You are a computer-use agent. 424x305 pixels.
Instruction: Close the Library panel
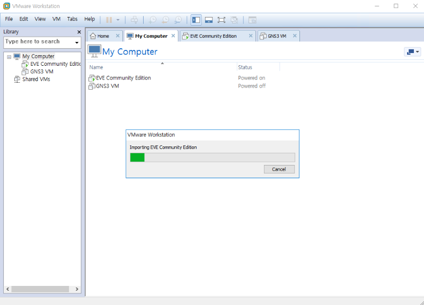(79, 32)
